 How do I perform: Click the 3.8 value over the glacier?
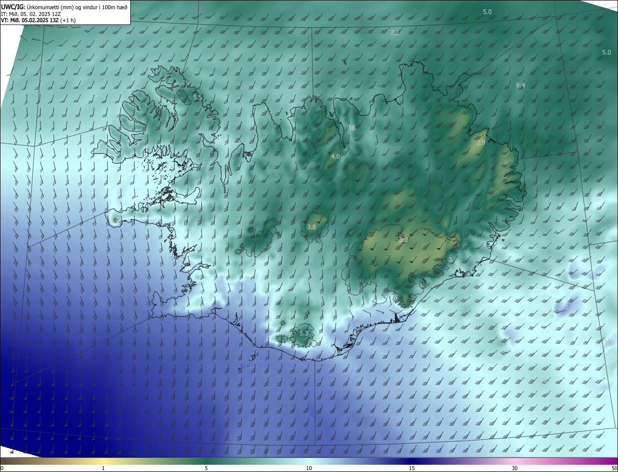click(x=311, y=227)
